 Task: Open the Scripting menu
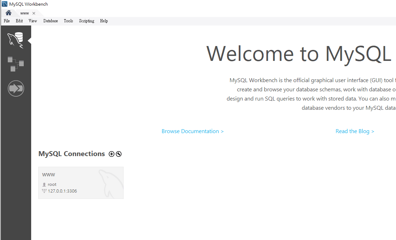click(87, 21)
